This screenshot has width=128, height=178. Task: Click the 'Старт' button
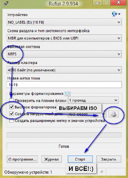point(80,159)
